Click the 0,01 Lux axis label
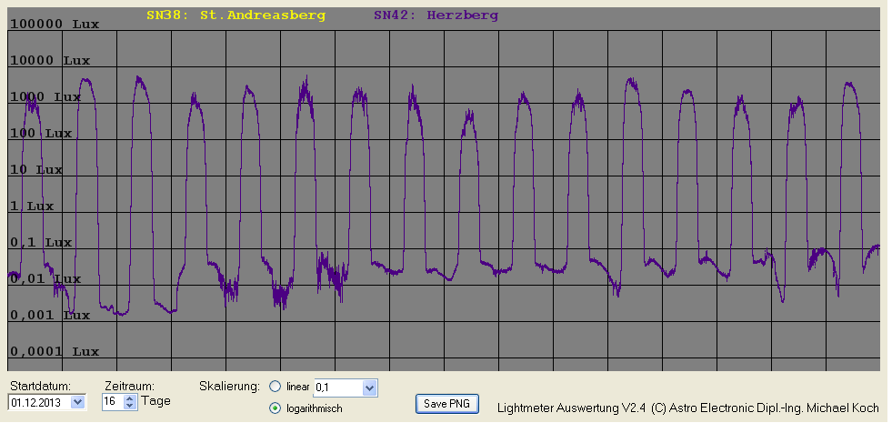 click(45, 278)
